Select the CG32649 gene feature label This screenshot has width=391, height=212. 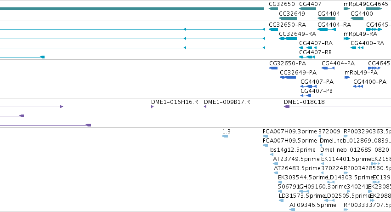coord(292,13)
